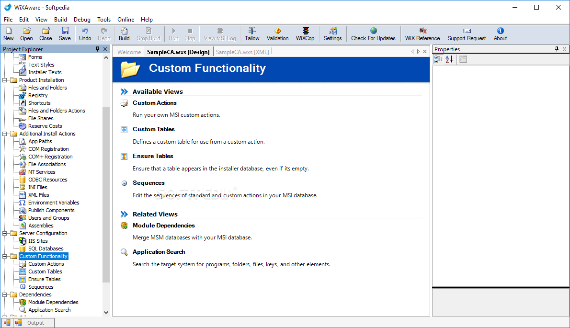Viewport: 570px width, 328px height.
Task: Collapse the Product Installation tree node
Action: (5, 80)
